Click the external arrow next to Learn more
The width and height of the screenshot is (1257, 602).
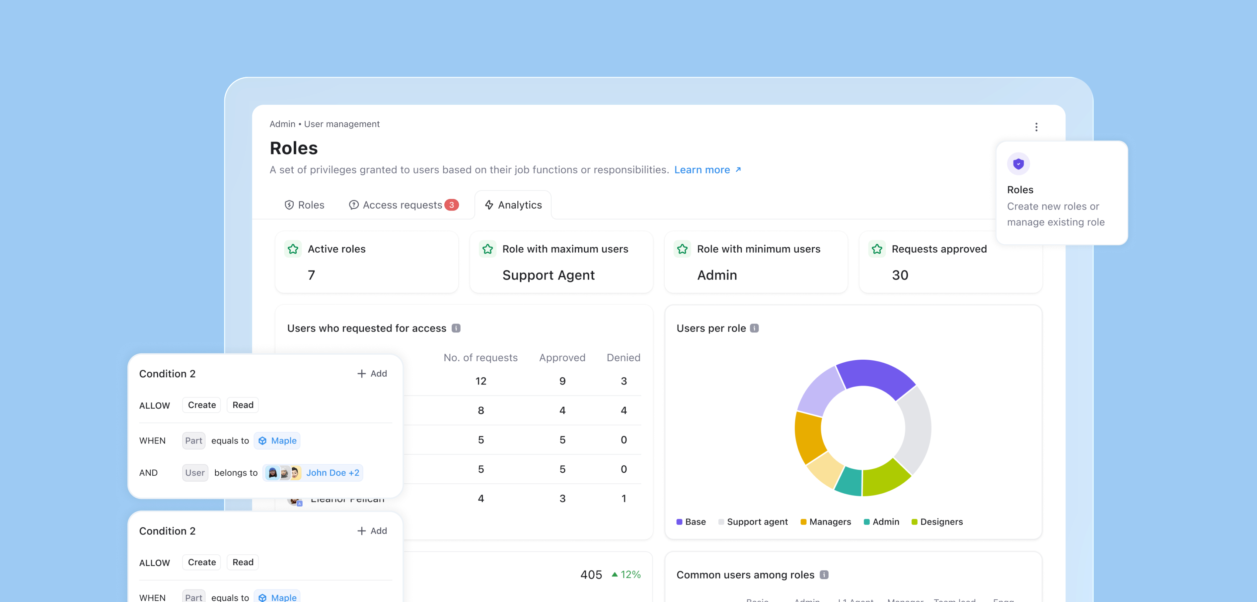738,170
